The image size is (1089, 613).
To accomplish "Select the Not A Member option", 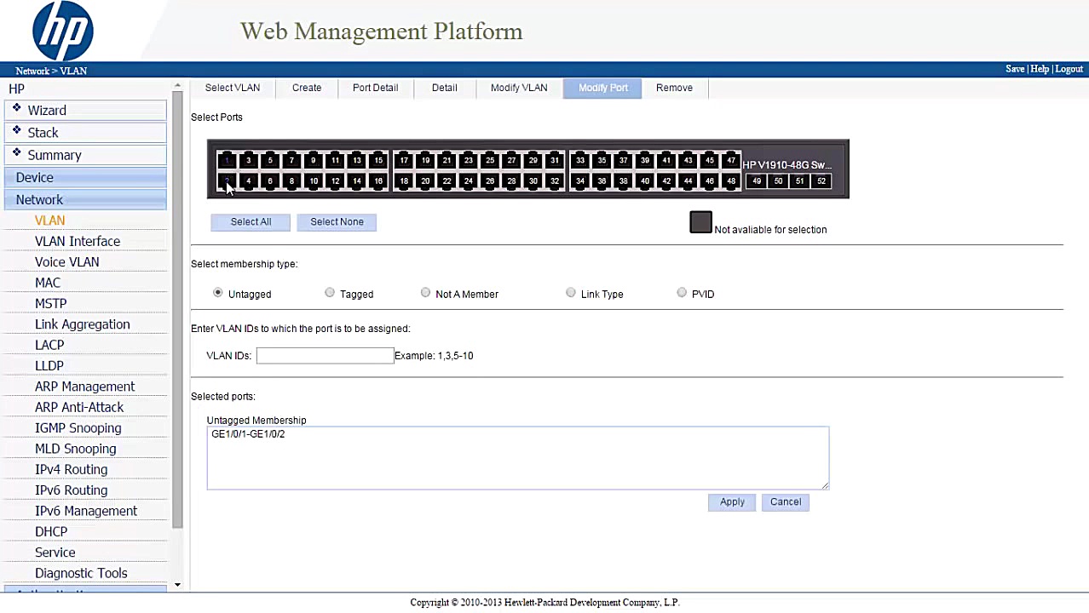I will coord(425,293).
